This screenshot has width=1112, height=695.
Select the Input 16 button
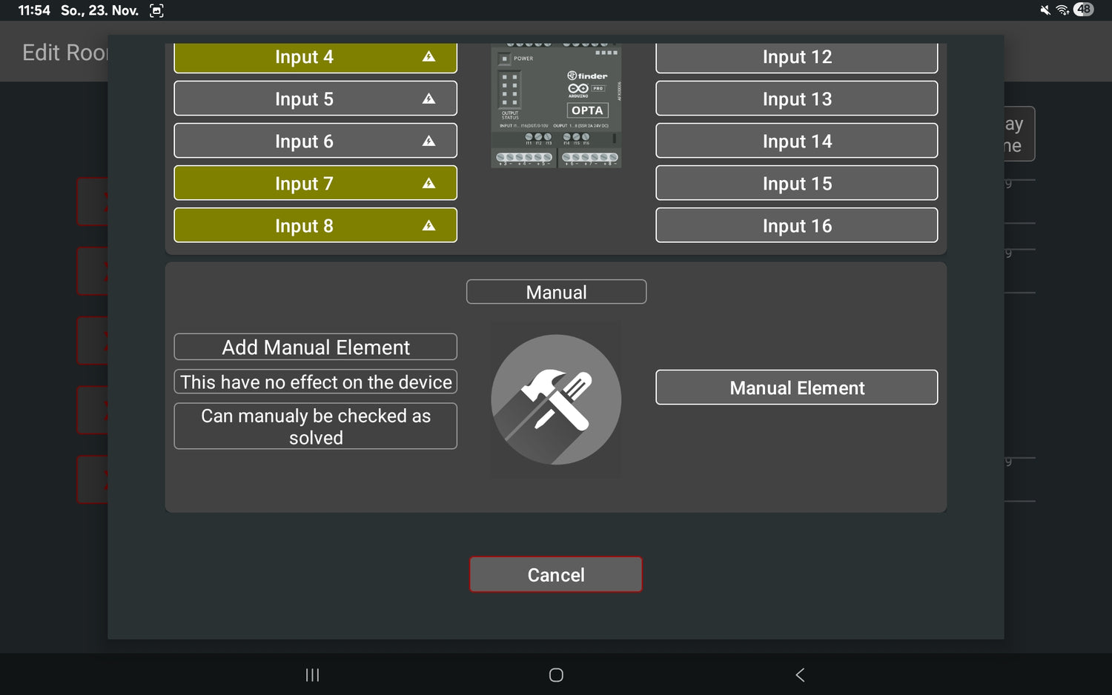pyautogui.click(x=796, y=225)
